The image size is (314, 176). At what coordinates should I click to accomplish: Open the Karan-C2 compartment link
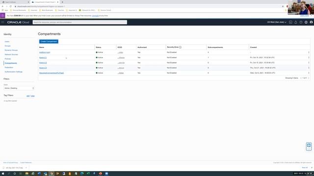click(43, 63)
